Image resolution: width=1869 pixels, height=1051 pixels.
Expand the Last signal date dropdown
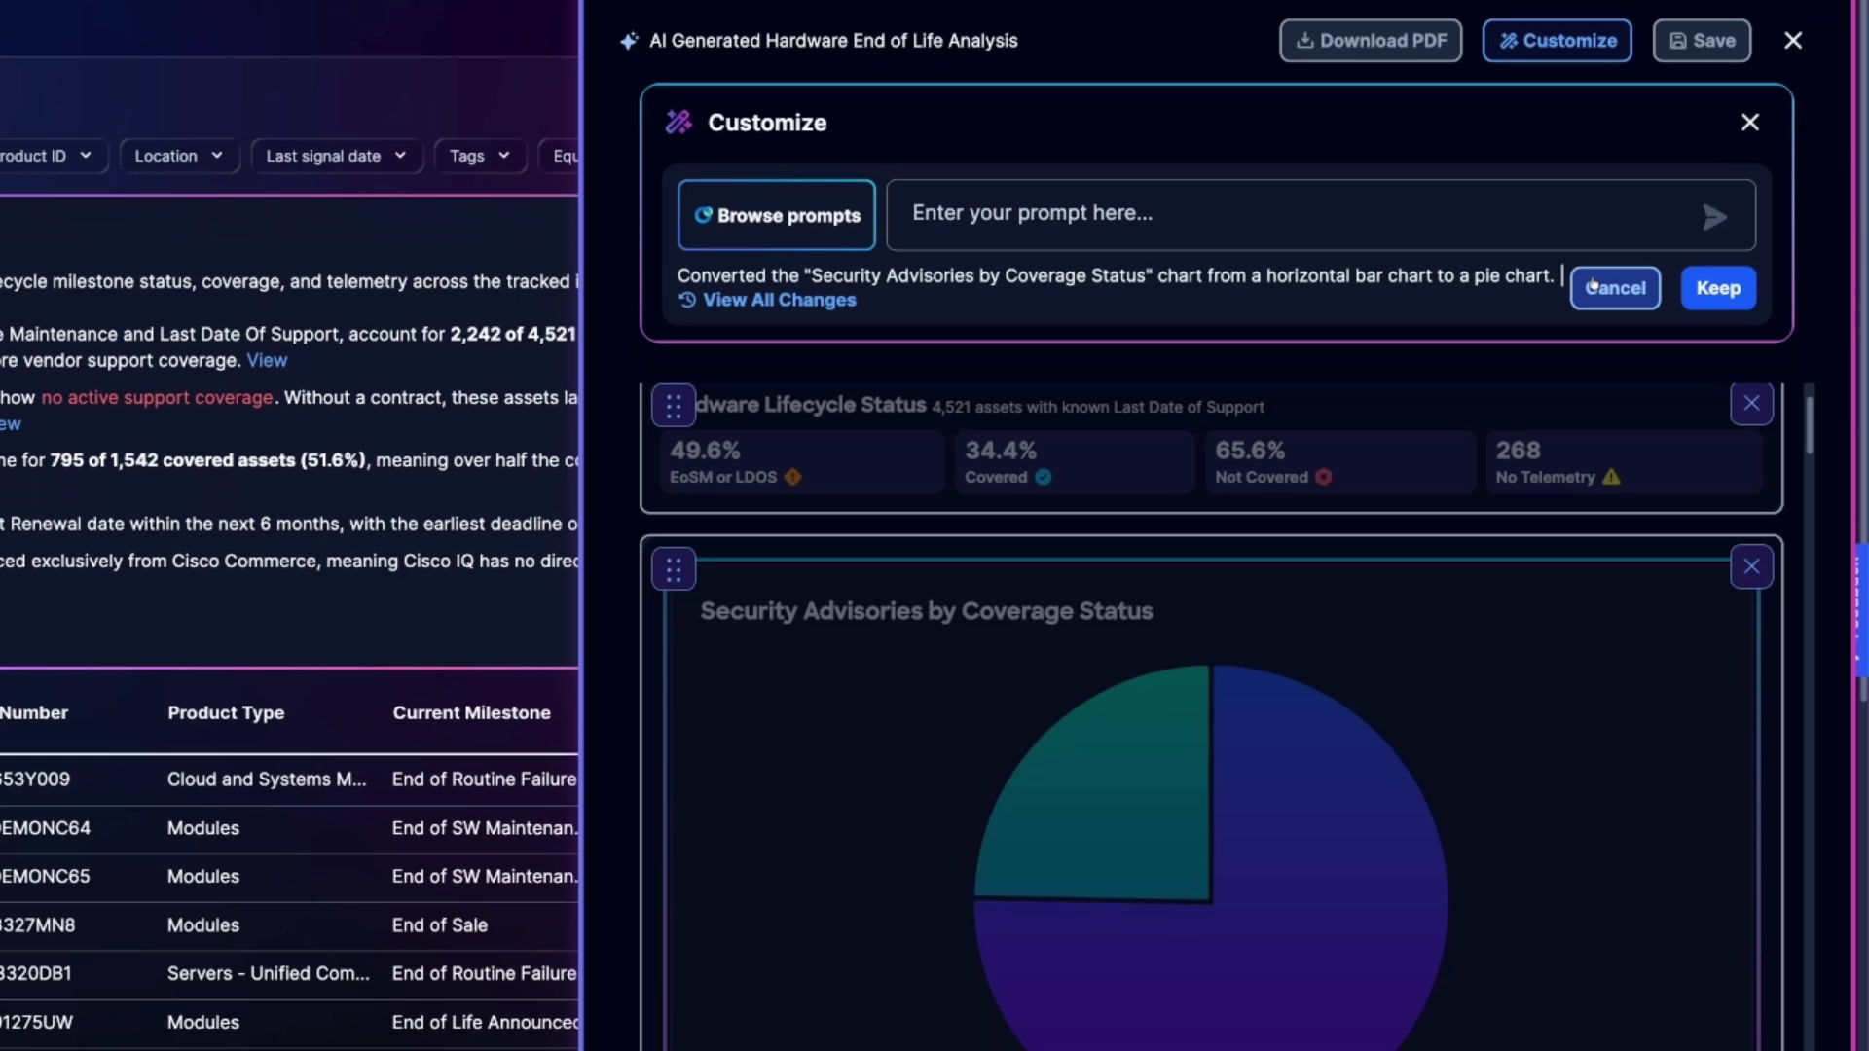(337, 156)
